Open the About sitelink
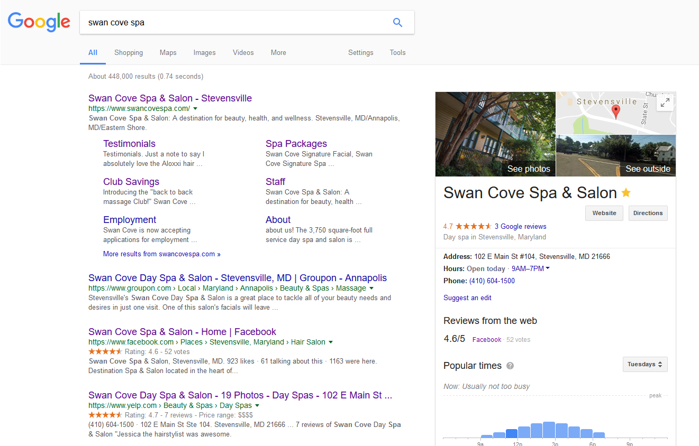This screenshot has width=699, height=446. pos(278,220)
